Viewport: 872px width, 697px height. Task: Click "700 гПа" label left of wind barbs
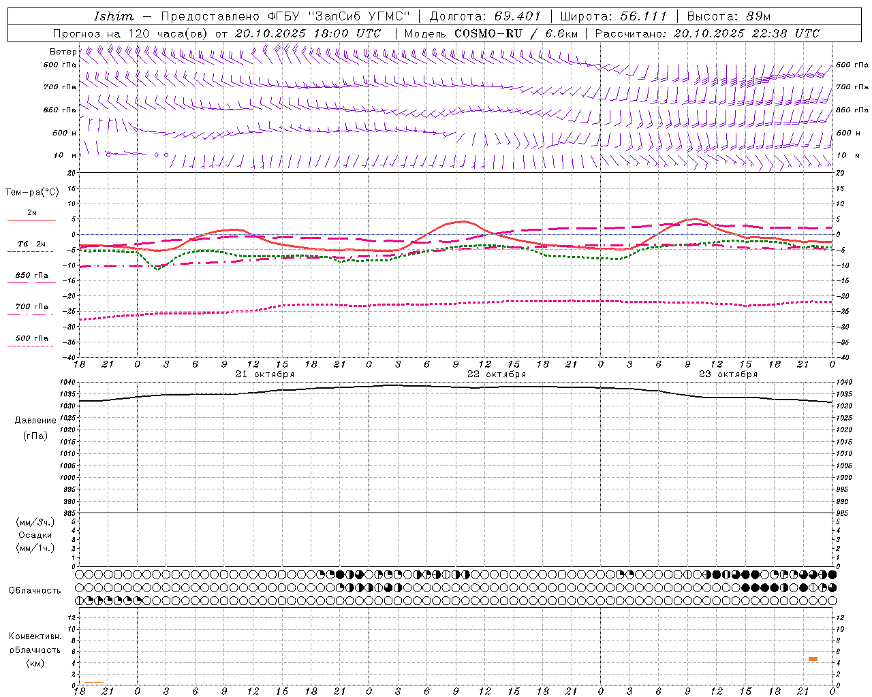pyautogui.click(x=60, y=87)
